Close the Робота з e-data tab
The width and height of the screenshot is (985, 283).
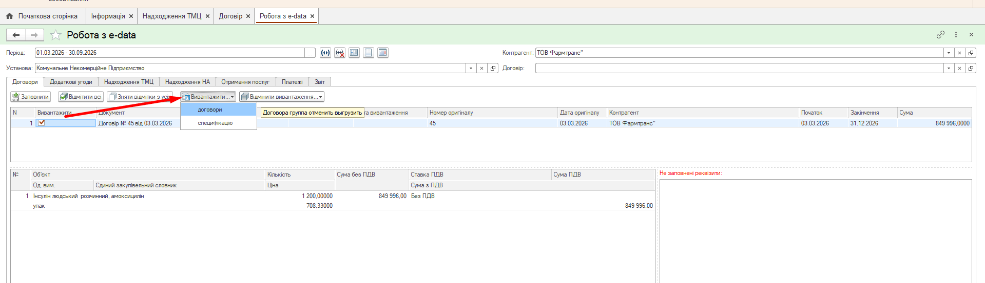pyautogui.click(x=312, y=16)
